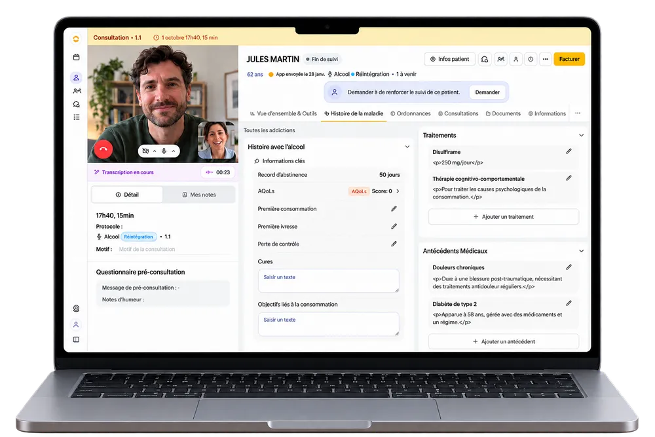Open the task list icon in sidebar
655x437 pixels.
[77, 117]
